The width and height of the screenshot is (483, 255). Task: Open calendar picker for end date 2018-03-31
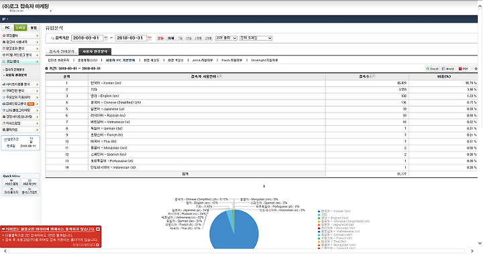click(x=150, y=38)
